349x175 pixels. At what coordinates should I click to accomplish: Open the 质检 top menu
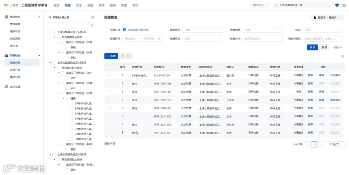(x=101, y=5)
